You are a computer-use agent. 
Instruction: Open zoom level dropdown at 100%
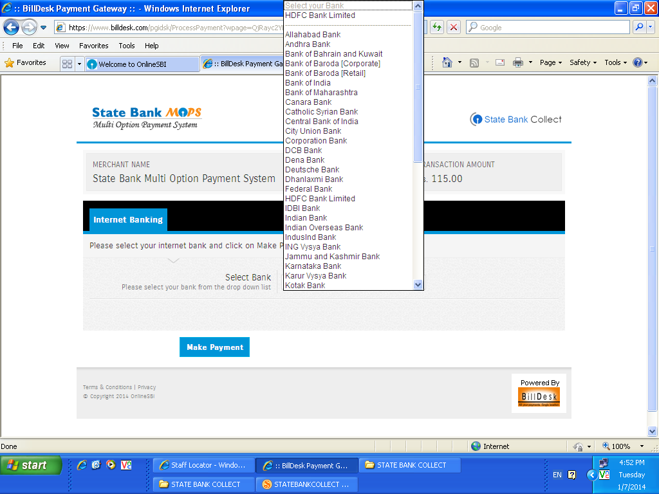642,446
